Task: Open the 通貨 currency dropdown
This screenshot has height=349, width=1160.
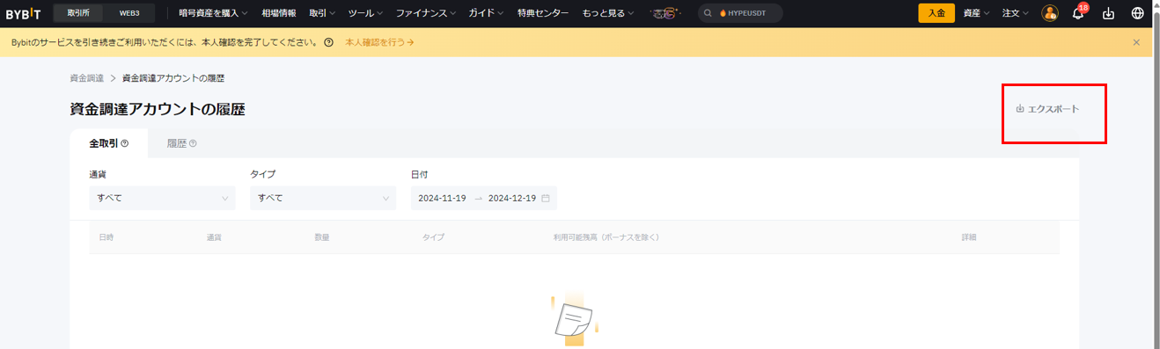Action: point(162,198)
